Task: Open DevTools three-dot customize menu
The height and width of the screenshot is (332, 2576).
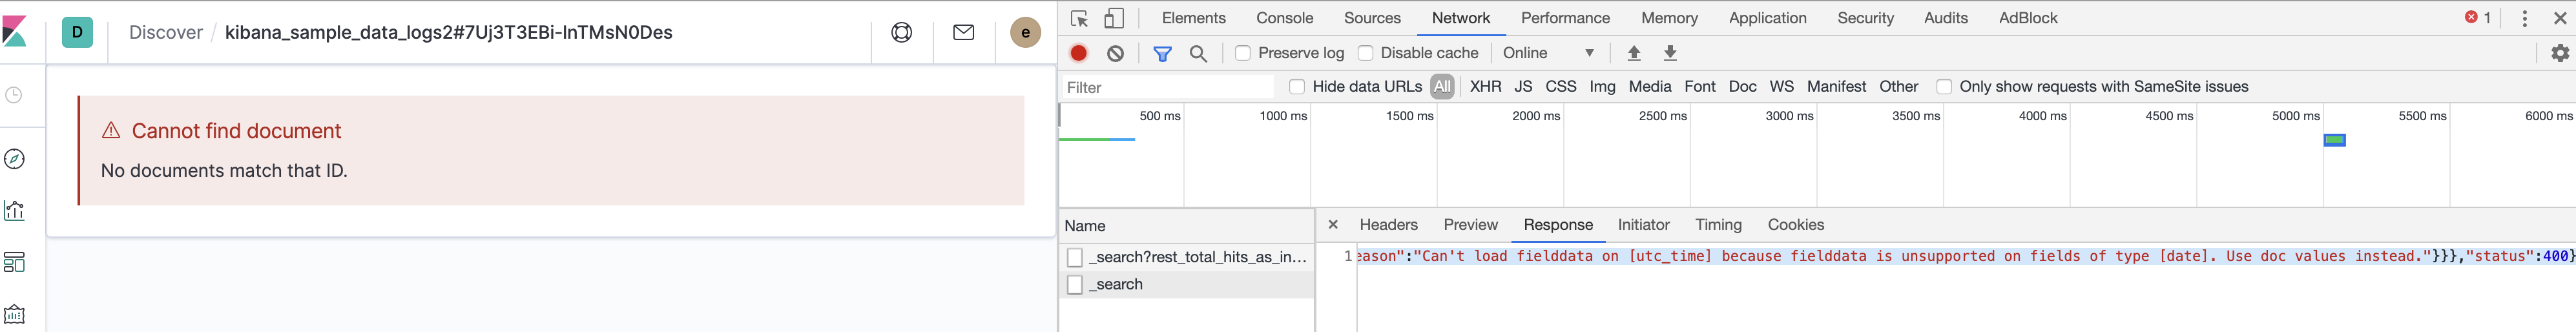Action: tap(2524, 18)
